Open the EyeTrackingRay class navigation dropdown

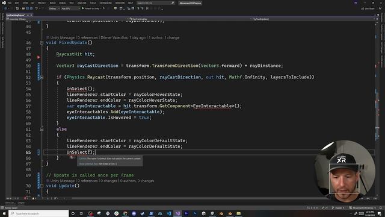pos(191,19)
